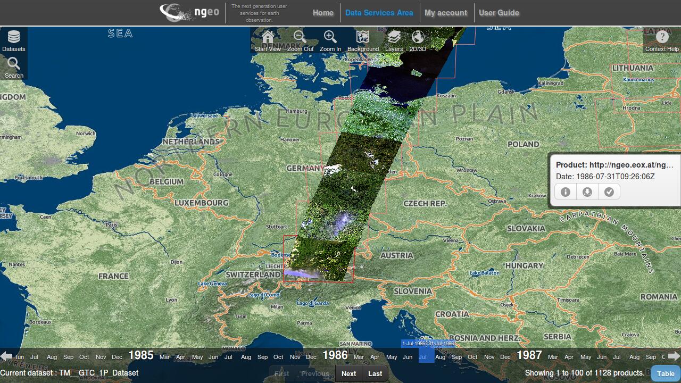Move timeline forward with right arrow
This screenshot has width=681, height=383.
tap(674, 356)
